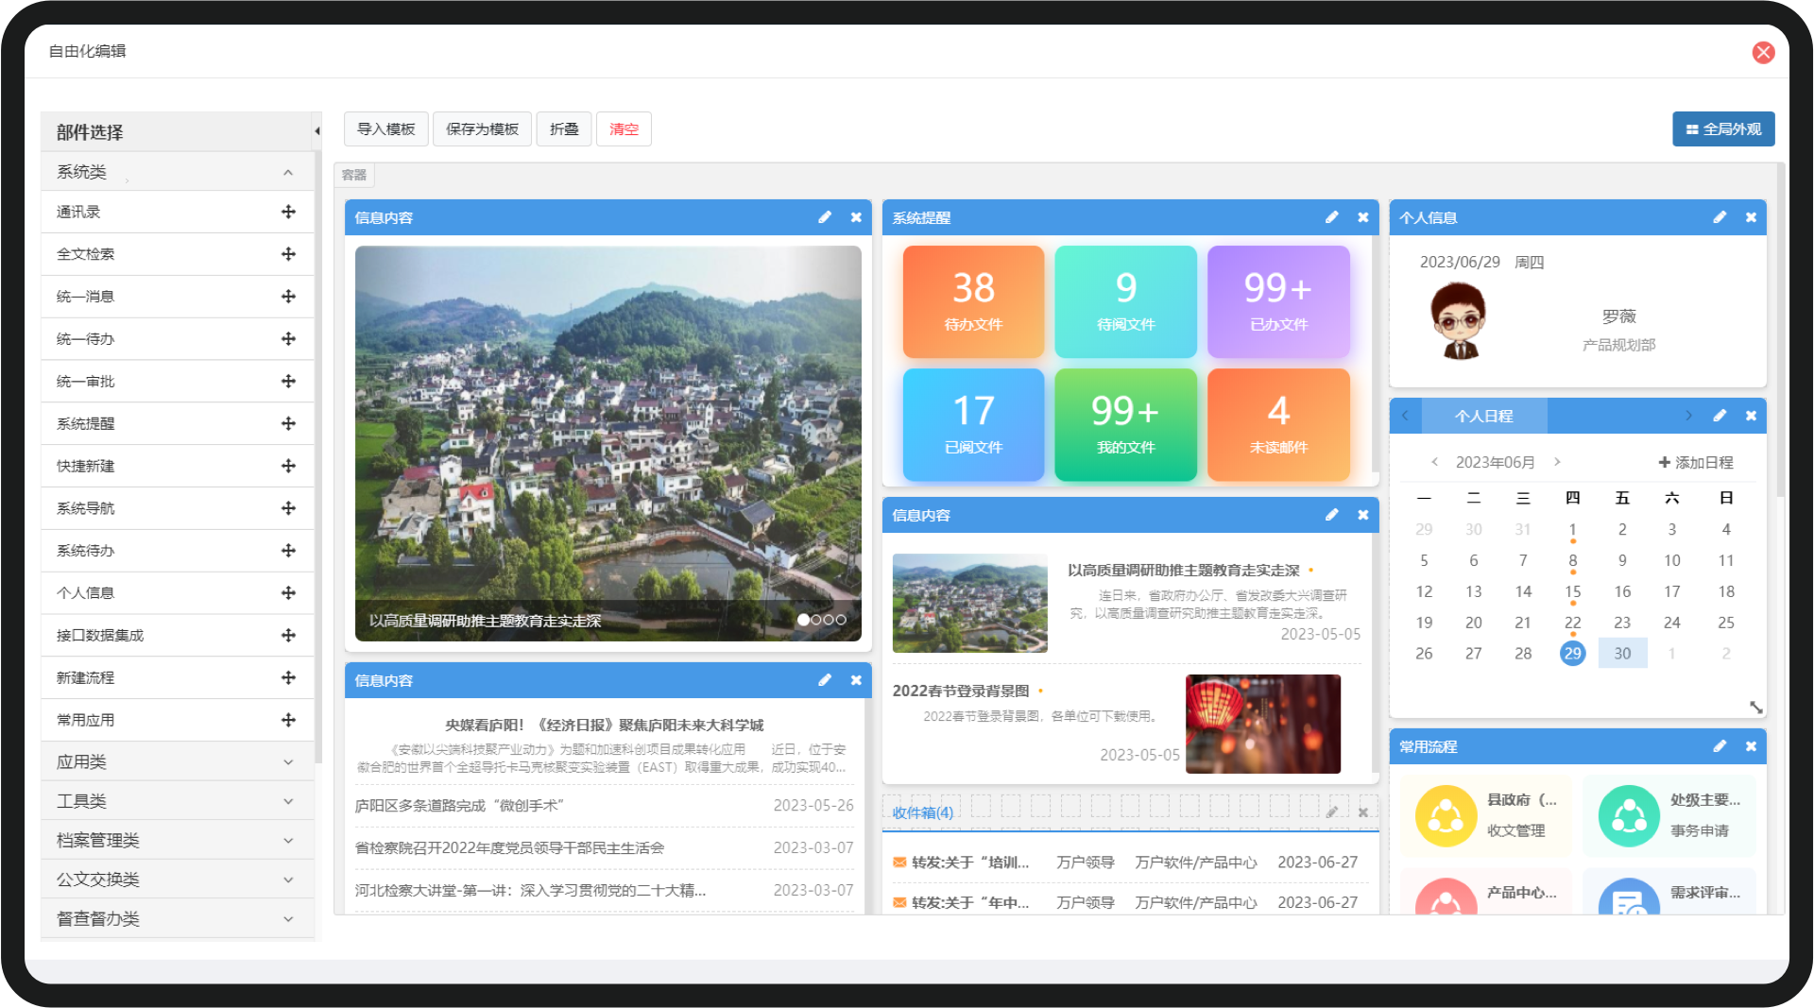Close the top 信息内容 carousel panel
Screen dimensions: 1814x1008
click(x=856, y=217)
